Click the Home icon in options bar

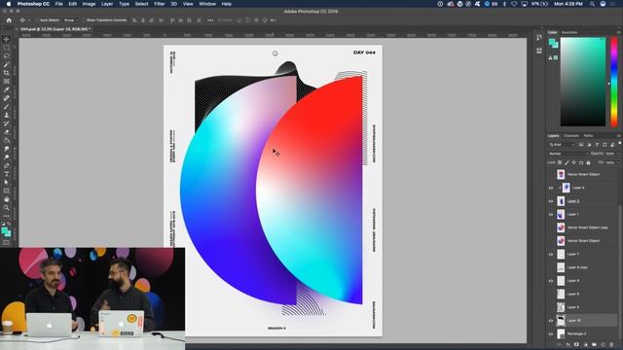[9, 20]
